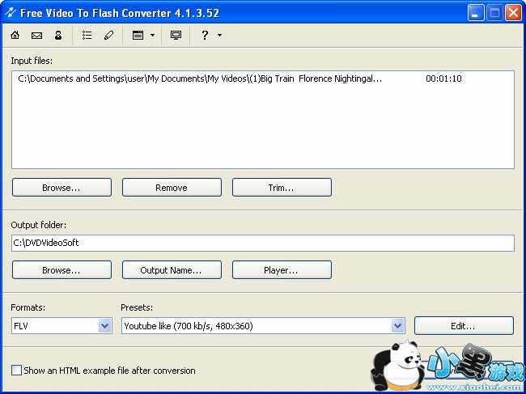Open the list options toolbar icon
The height and width of the screenshot is (394, 526).
(x=87, y=35)
